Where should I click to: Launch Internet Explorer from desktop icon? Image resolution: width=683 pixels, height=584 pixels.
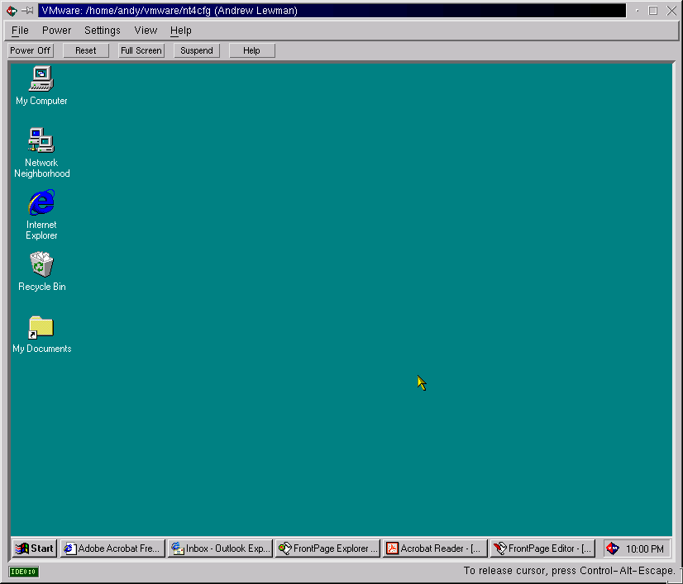click(x=41, y=203)
